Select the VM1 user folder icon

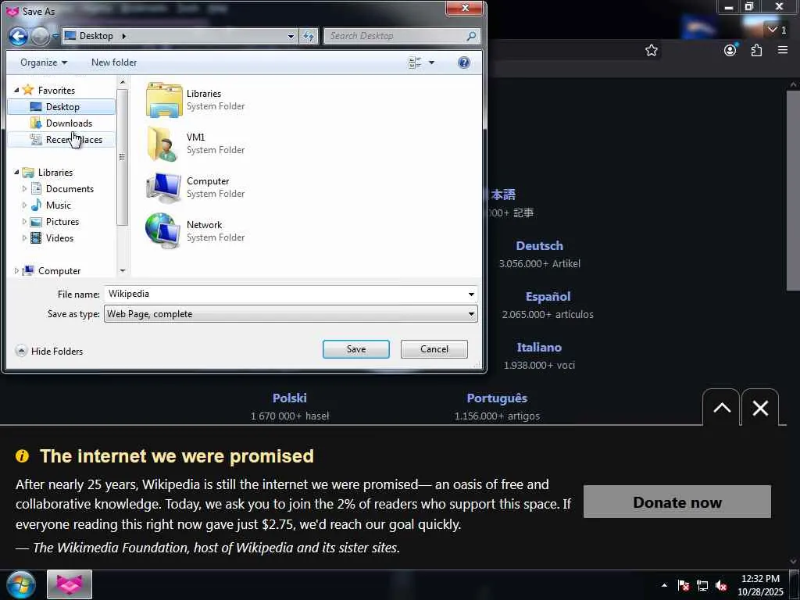164,144
